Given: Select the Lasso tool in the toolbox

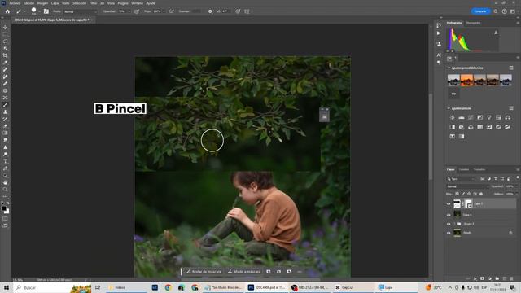Looking at the screenshot, I should [5, 42].
